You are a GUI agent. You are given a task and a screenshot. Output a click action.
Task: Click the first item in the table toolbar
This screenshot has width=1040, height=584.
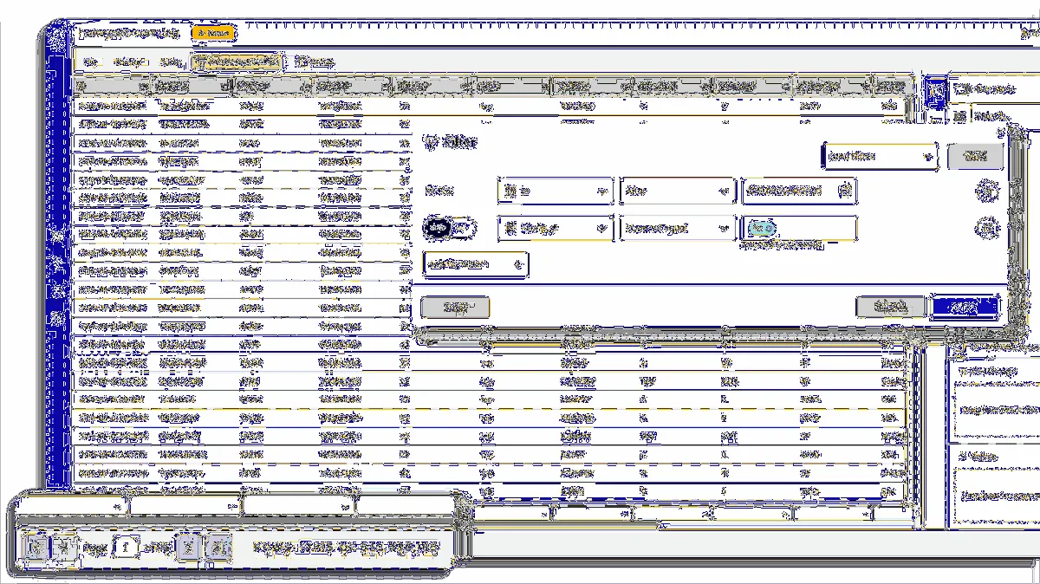pyautogui.click(x=90, y=62)
